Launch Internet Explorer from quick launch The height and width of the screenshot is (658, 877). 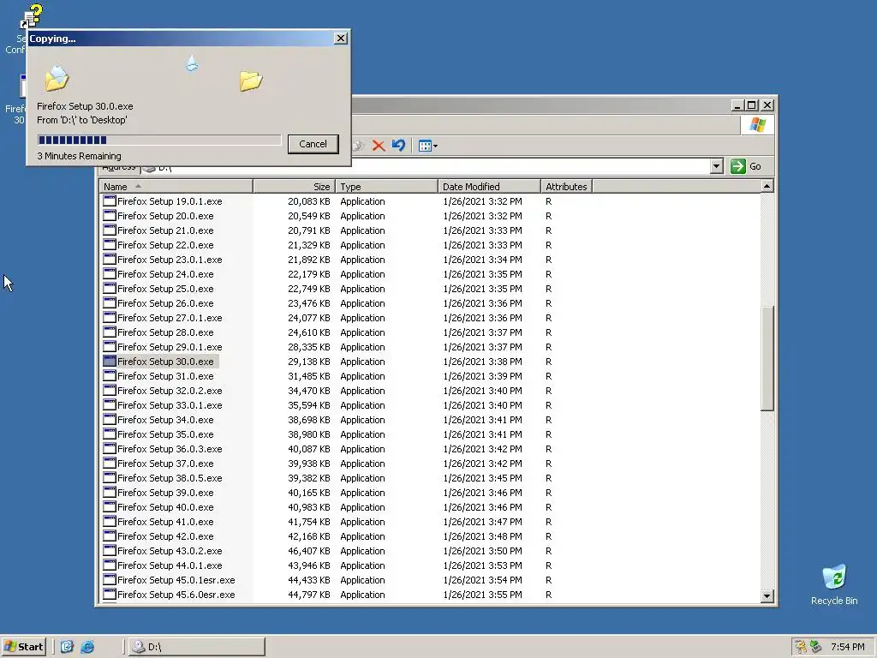pyautogui.click(x=87, y=646)
